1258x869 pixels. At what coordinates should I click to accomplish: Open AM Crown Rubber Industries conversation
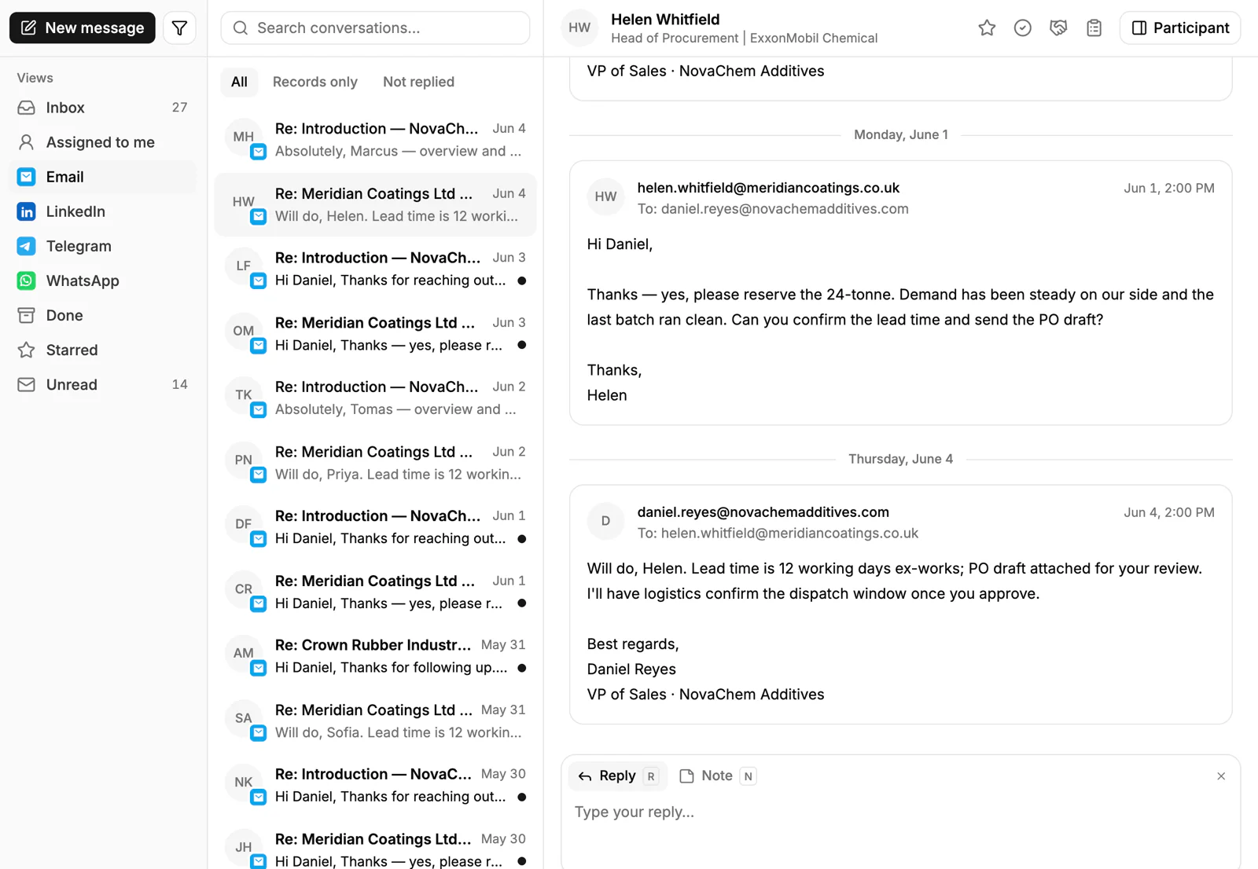pyautogui.click(x=375, y=656)
